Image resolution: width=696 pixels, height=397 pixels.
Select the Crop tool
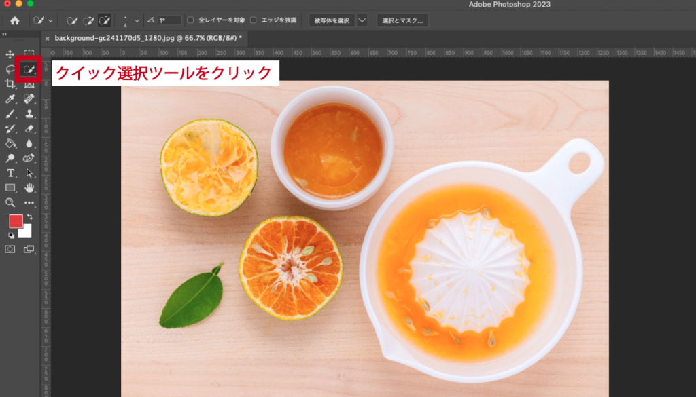[11, 84]
